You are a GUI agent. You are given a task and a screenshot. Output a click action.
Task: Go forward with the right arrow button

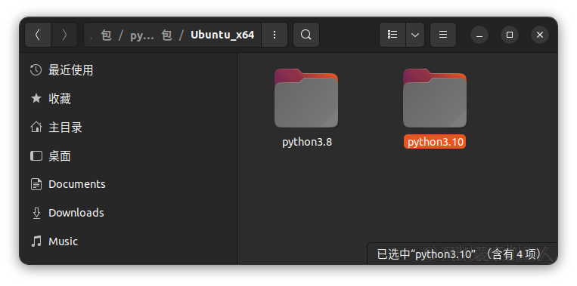(64, 35)
